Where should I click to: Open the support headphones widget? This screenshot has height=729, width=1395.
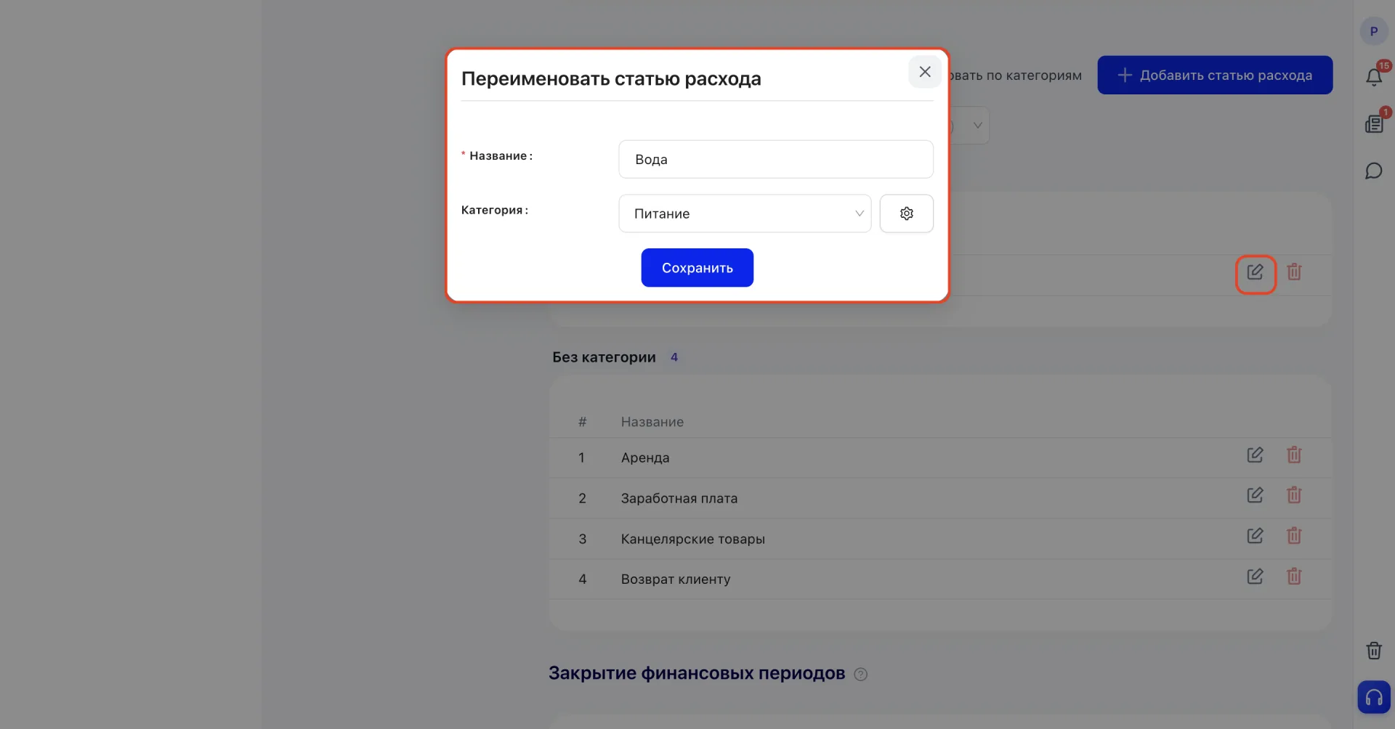[1374, 697]
